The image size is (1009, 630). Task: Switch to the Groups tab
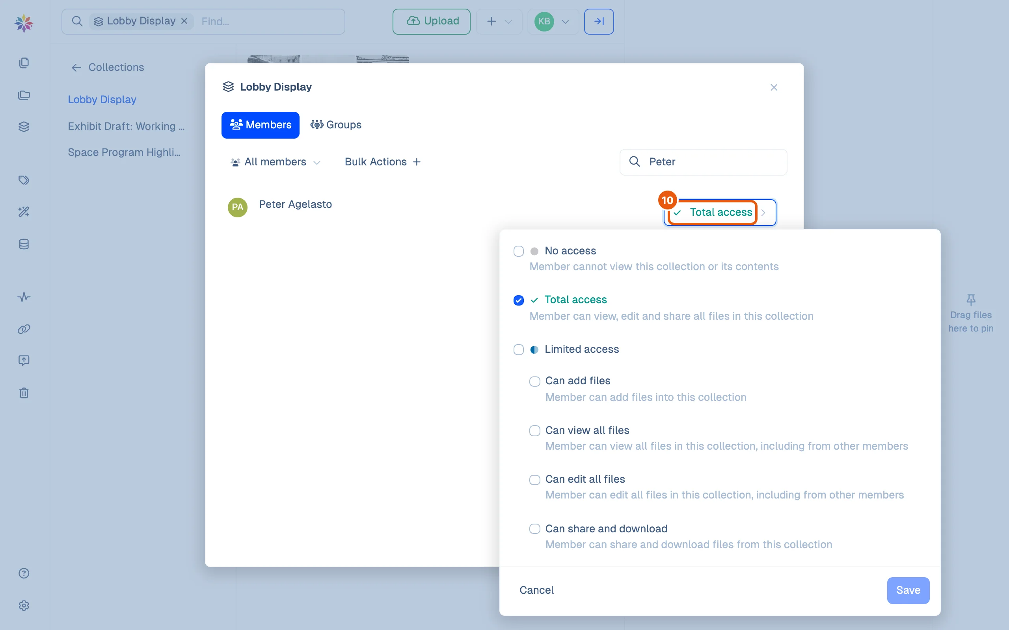point(336,125)
